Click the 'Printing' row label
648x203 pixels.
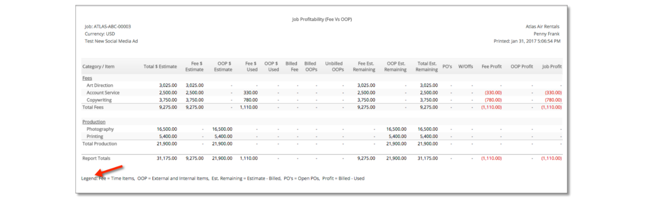tap(95, 137)
